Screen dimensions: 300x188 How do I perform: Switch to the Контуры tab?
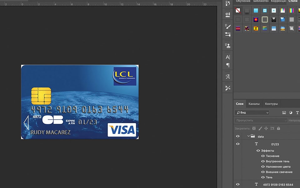tap(271, 104)
